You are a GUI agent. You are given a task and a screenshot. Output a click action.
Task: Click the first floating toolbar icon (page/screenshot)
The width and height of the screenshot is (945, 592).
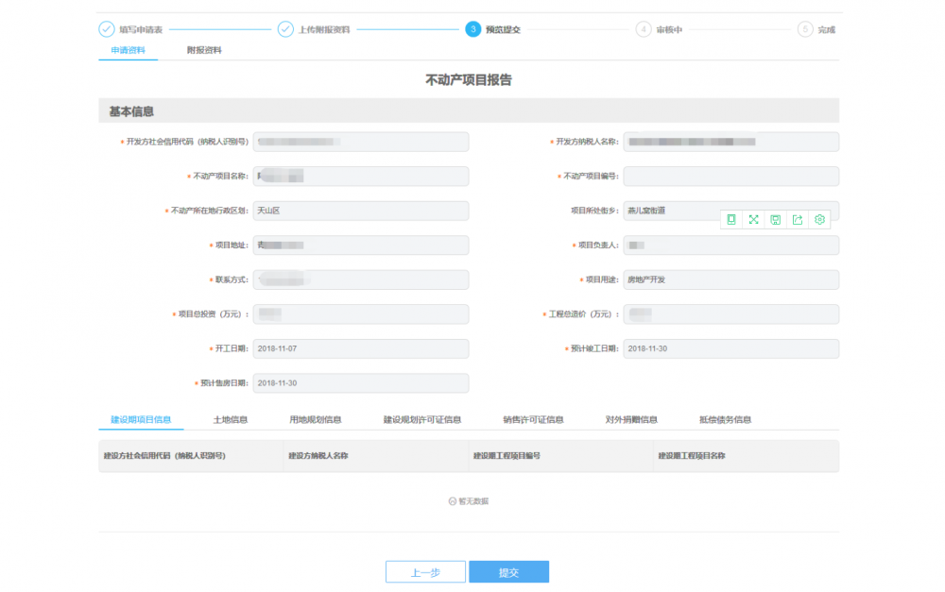coord(731,219)
